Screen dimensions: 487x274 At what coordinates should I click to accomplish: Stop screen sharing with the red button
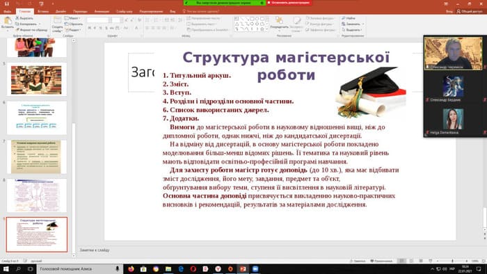(289, 3)
